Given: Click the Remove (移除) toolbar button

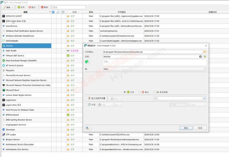Looking at the screenshot, I should (44, 7).
